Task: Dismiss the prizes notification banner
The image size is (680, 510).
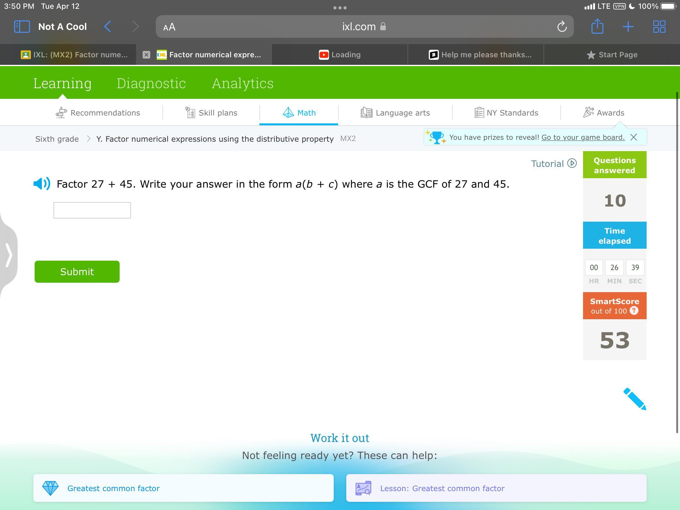Action: coord(634,137)
